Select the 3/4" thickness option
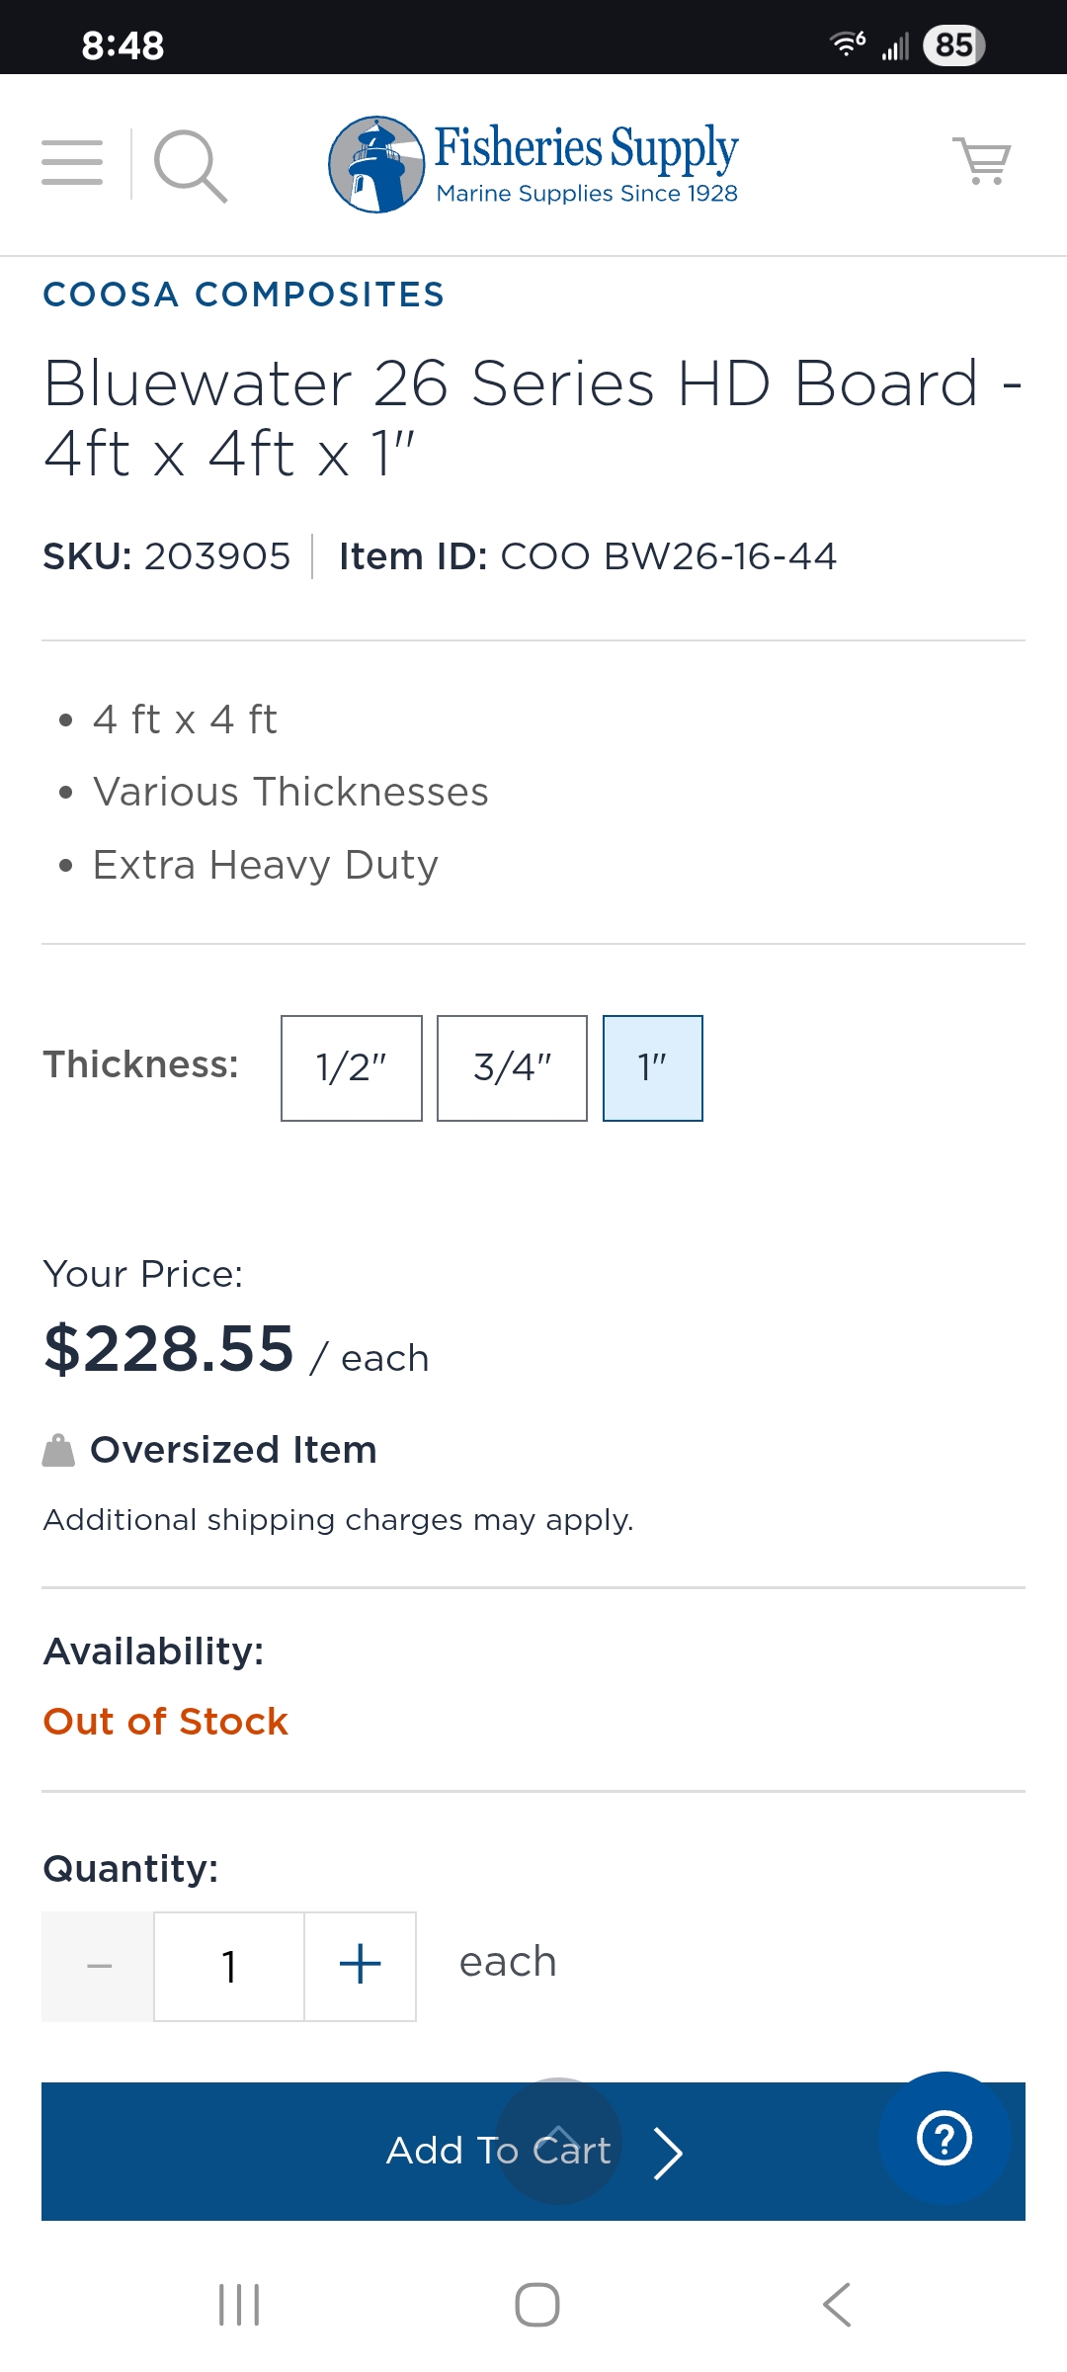Image resolution: width=1067 pixels, height=2372 pixels. pyautogui.click(x=512, y=1068)
